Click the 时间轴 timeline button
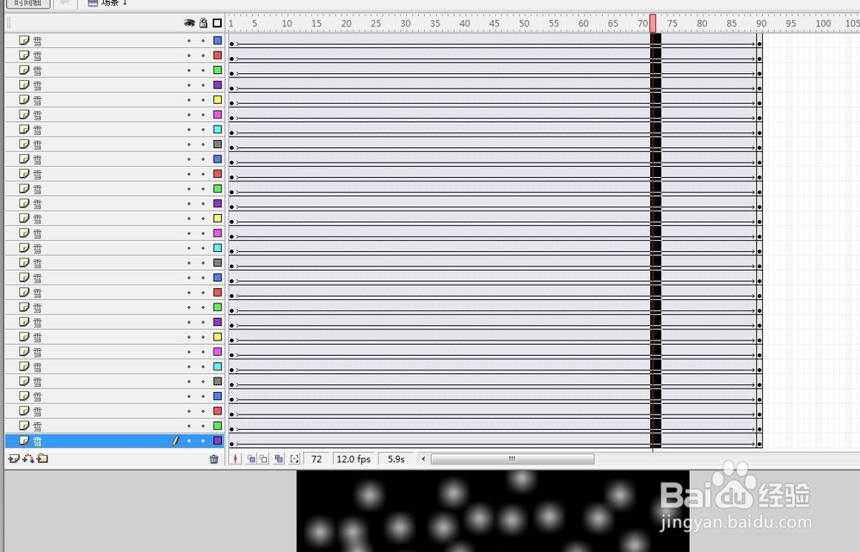Viewport: 860px width, 552px height. tap(28, 3)
